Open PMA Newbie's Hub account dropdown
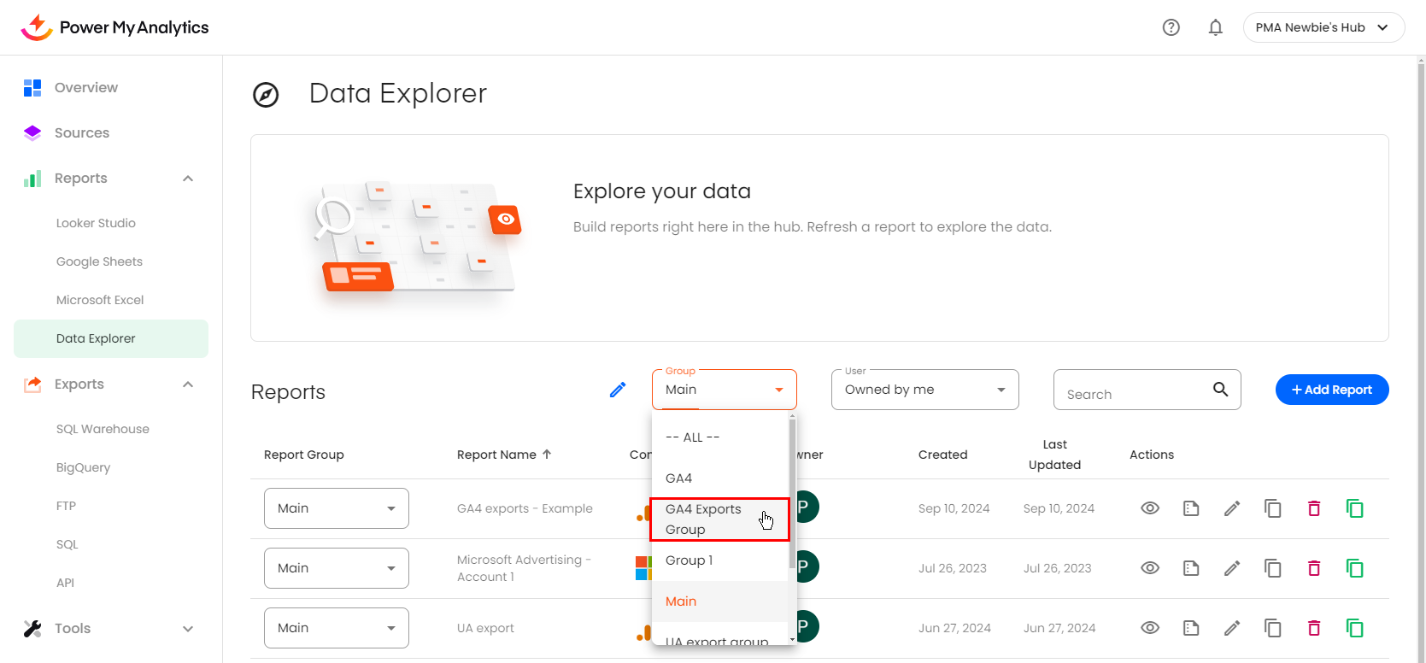 (1323, 27)
